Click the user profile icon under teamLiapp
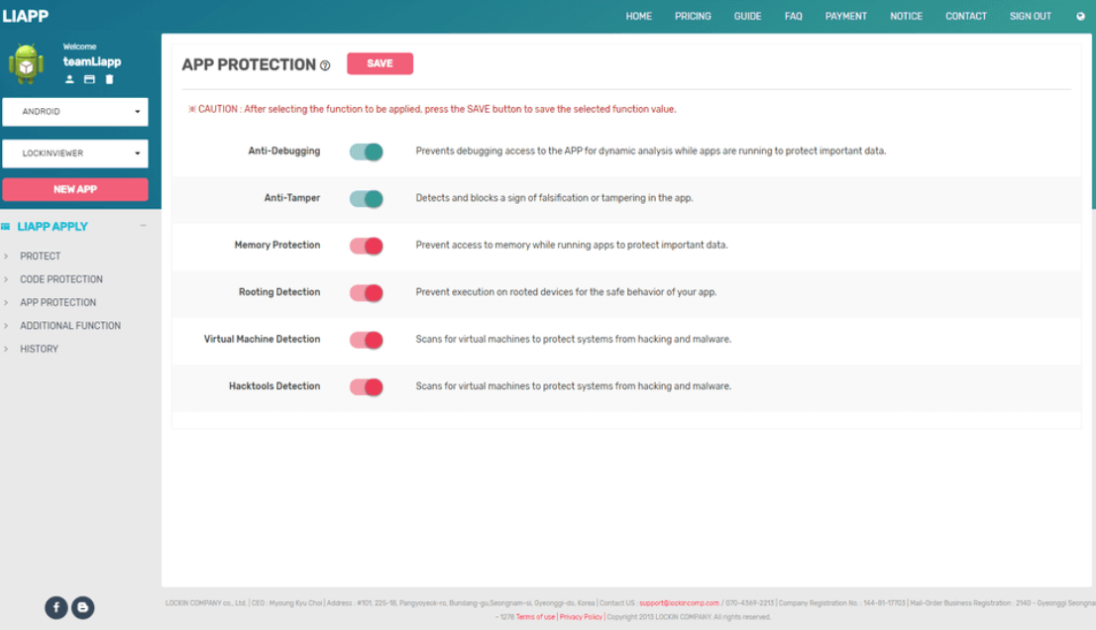1096x630 pixels. (x=70, y=79)
